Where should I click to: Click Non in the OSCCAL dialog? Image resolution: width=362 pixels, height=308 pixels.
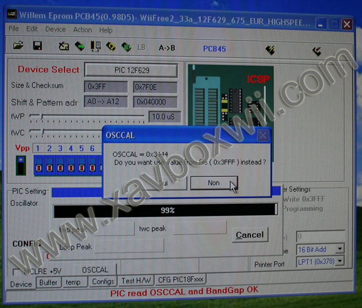[x=214, y=183]
